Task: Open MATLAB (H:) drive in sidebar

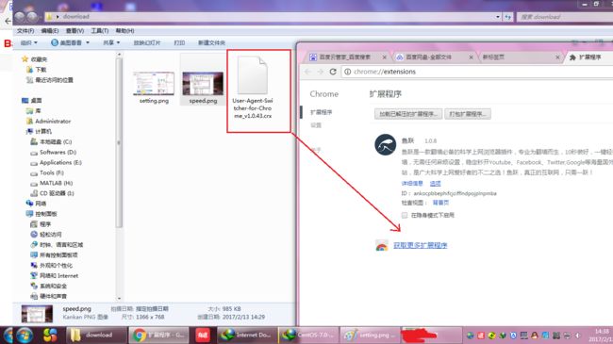Action: (52, 183)
